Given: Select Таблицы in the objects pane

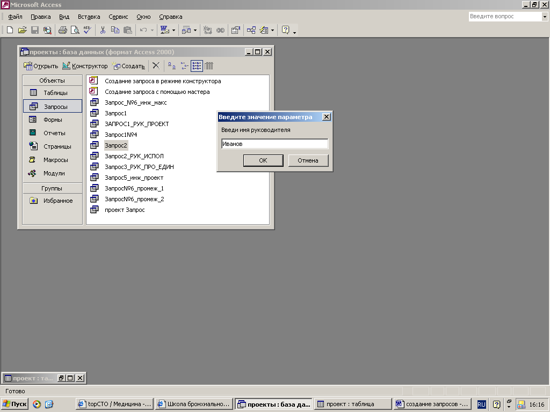Looking at the screenshot, I should point(53,93).
